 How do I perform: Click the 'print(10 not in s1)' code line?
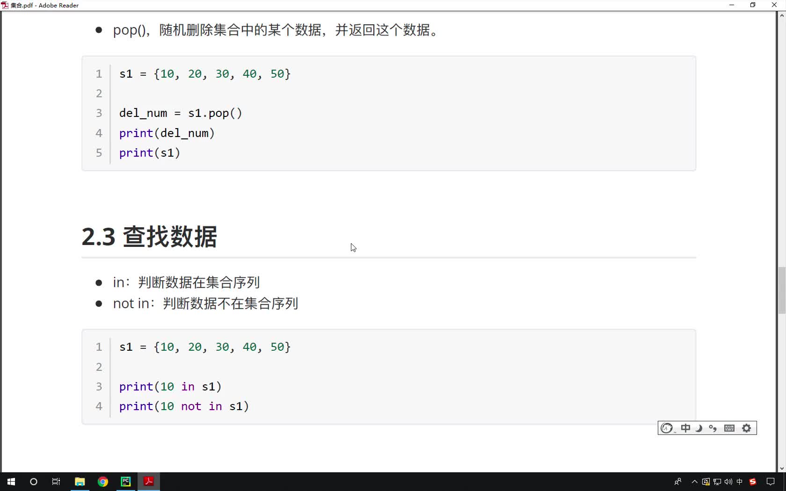point(184,406)
